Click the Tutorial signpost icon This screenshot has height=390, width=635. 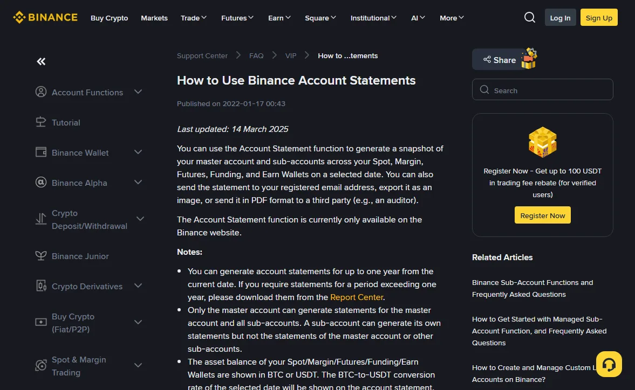pos(41,122)
